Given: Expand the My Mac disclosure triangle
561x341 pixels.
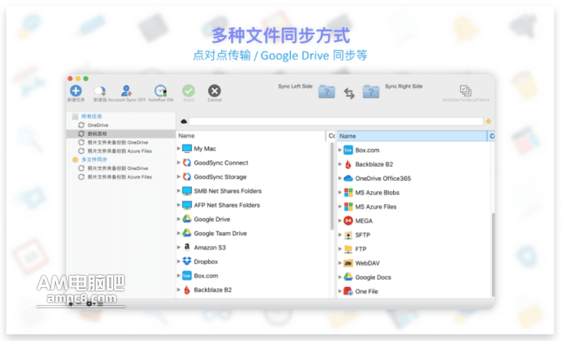Looking at the screenshot, I should click(x=179, y=148).
